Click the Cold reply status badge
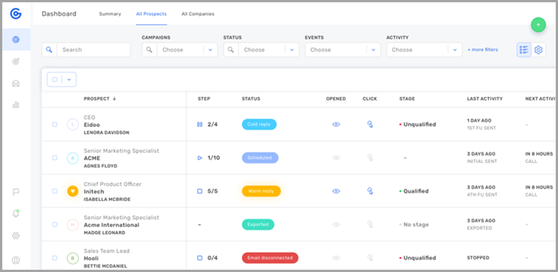The width and height of the screenshot is (558, 272). click(x=259, y=125)
